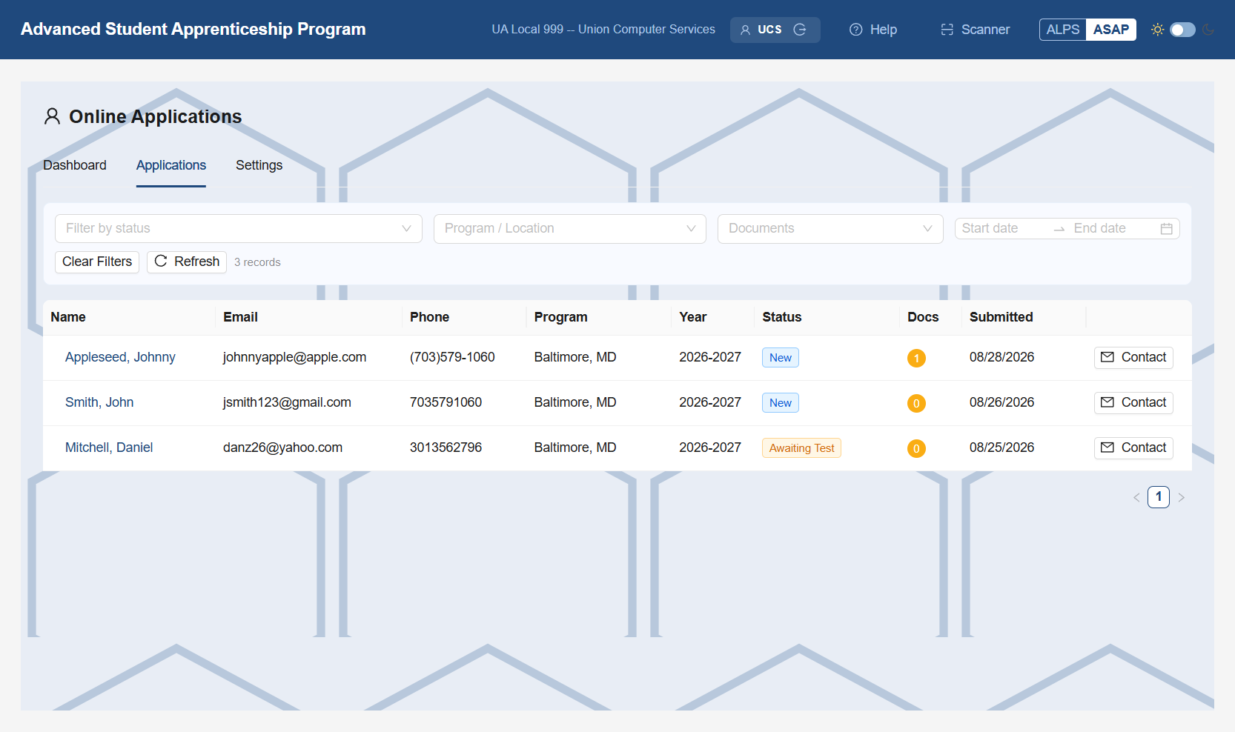Image resolution: width=1235 pixels, height=732 pixels.
Task: Open applicant Mitchell, Daniel
Action: (x=109, y=447)
